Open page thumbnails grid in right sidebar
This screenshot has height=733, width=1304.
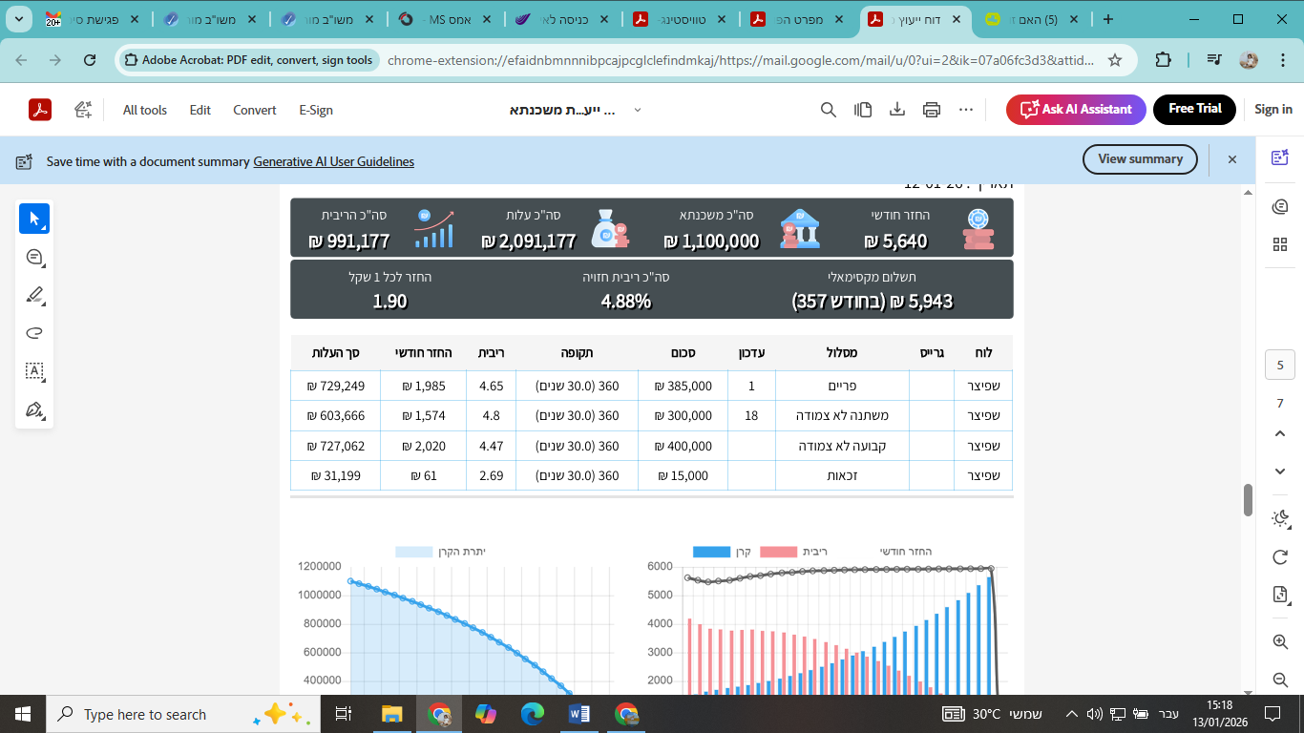coord(1279,243)
